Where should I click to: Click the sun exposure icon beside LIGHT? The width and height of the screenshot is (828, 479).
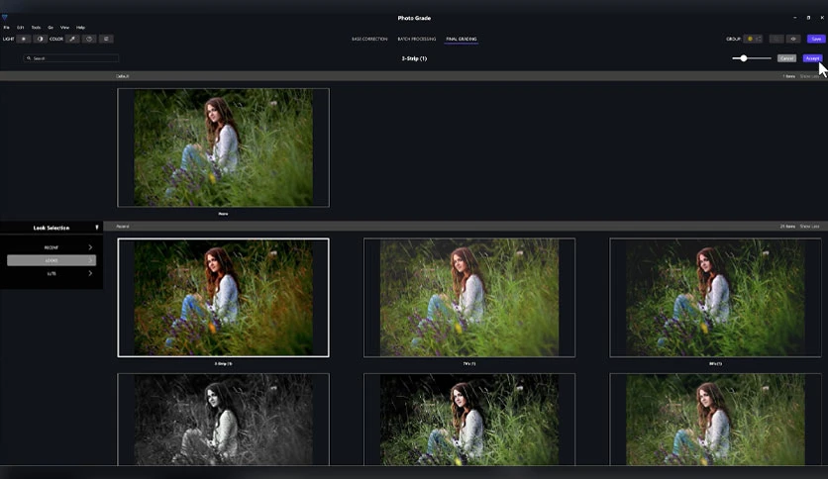[x=24, y=39]
